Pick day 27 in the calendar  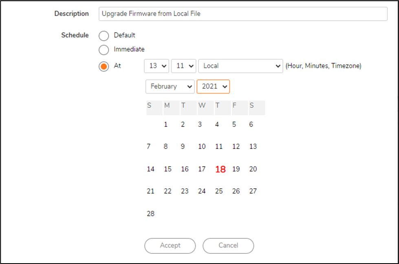click(x=253, y=191)
